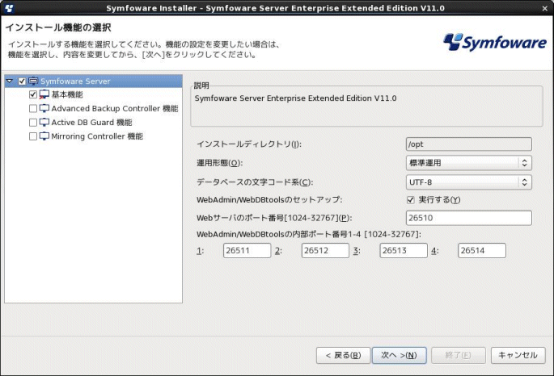
Task: Click the 戻る(B) back button
Action: point(343,355)
